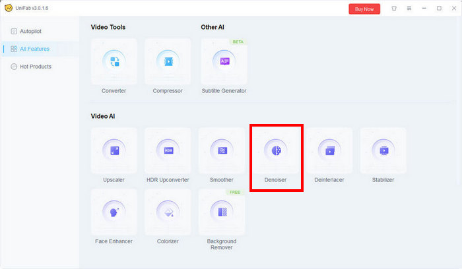
Task: Select All Features in the sidebar
Action: (x=34, y=49)
